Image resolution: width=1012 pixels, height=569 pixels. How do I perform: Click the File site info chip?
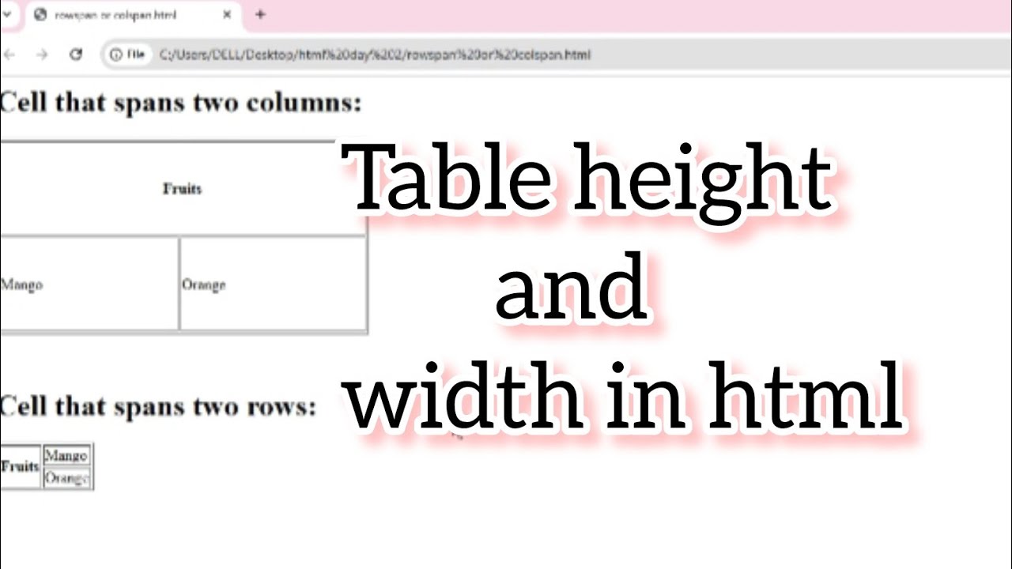point(128,55)
